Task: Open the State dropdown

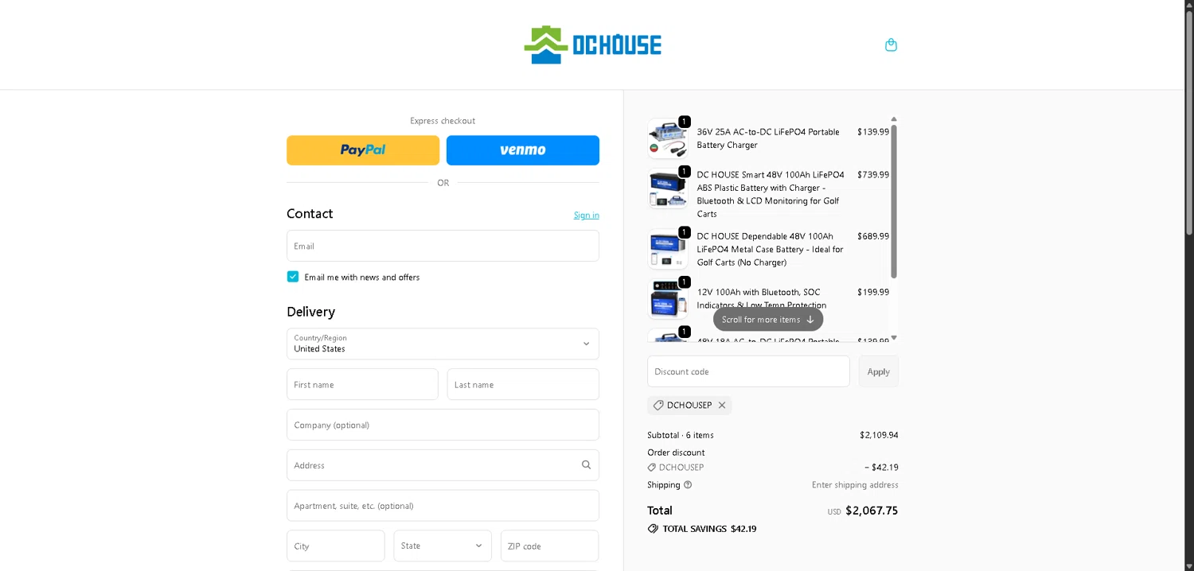Action: [x=443, y=546]
